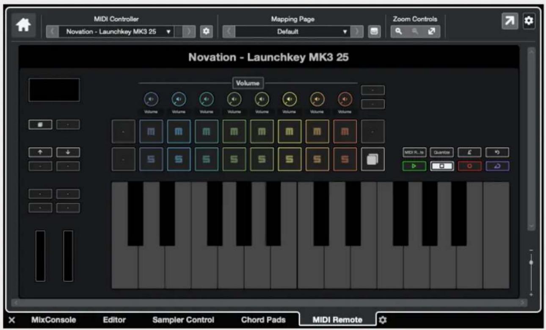Image resolution: width=546 pixels, height=330 pixels.
Task: Toggle the sixth mute M pad (yellow outline)
Action: pos(290,131)
